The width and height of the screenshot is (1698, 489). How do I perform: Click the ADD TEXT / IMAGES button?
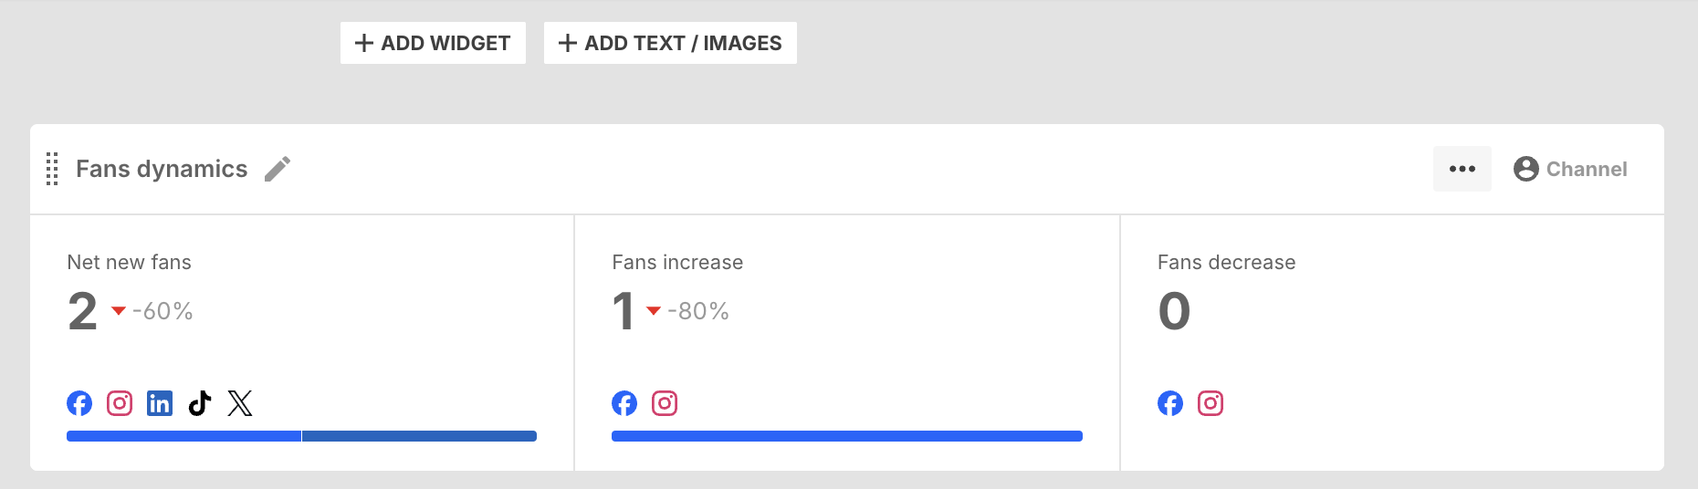click(670, 43)
